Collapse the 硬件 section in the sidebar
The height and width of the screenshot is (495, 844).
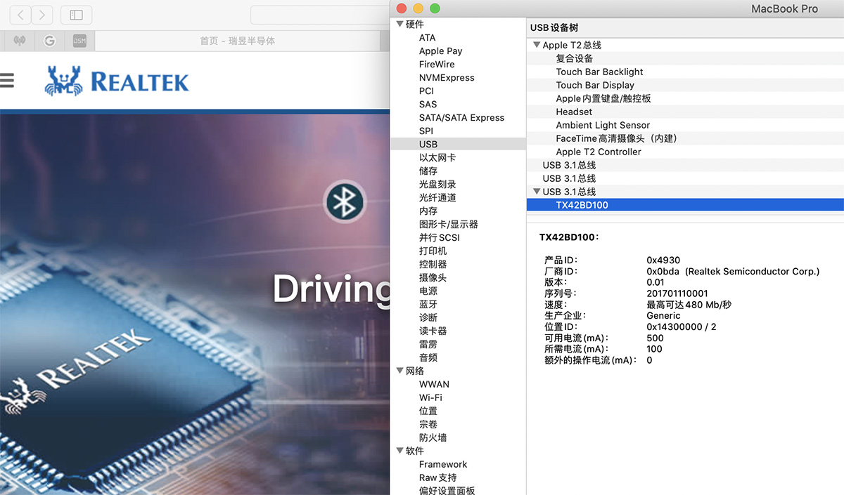399,25
